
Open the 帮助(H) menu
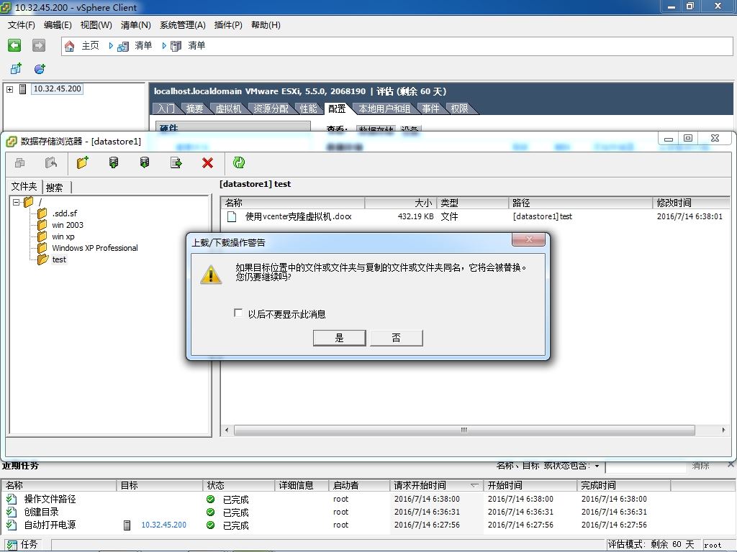click(266, 25)
